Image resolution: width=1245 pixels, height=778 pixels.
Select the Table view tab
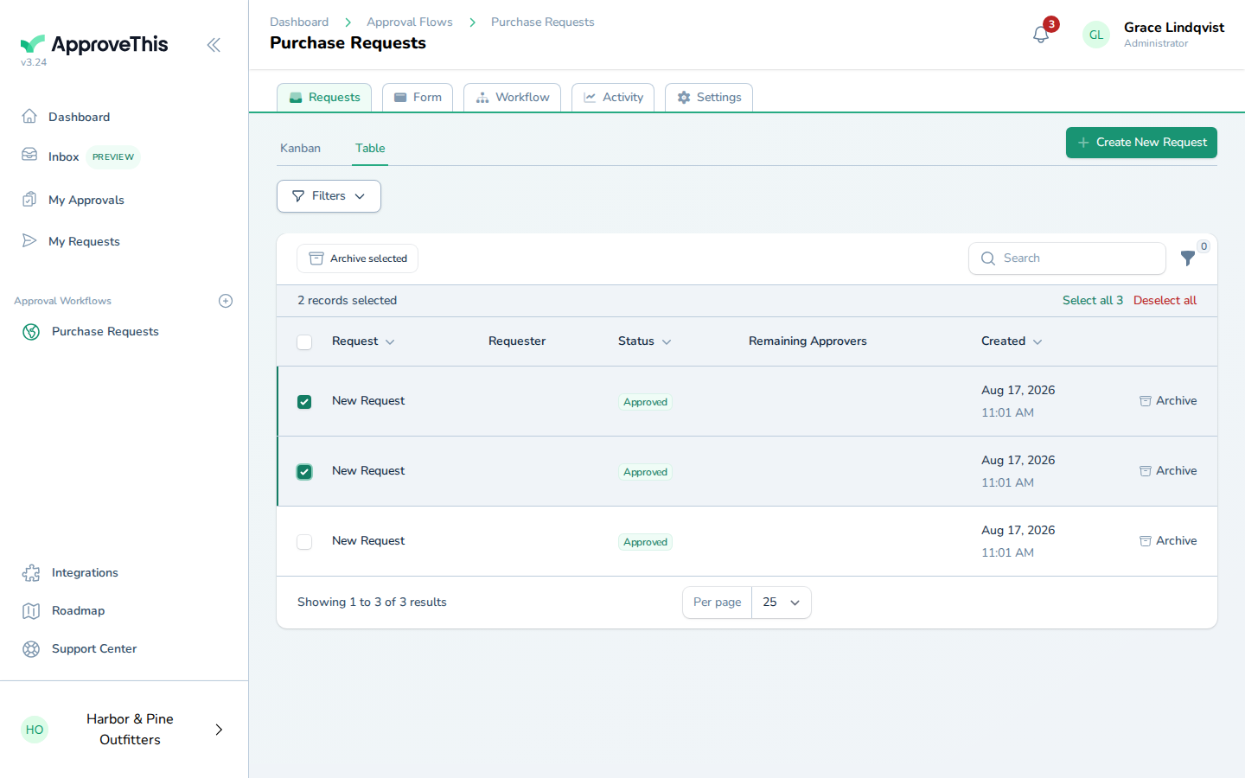(x=370, y=149)
